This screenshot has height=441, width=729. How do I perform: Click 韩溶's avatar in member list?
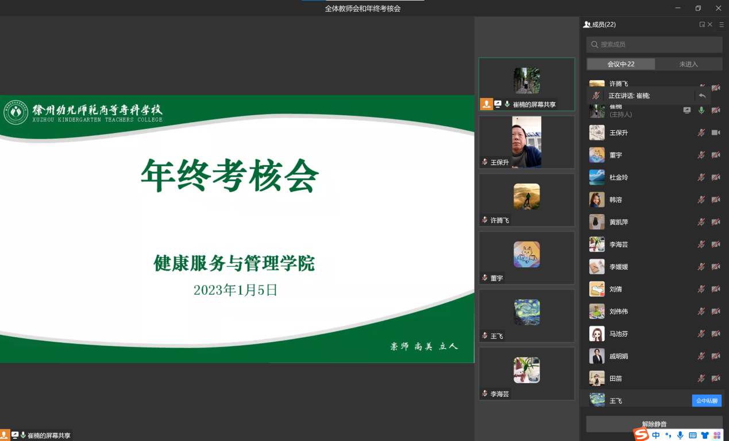pyautogui.click(x=597, y=200)
